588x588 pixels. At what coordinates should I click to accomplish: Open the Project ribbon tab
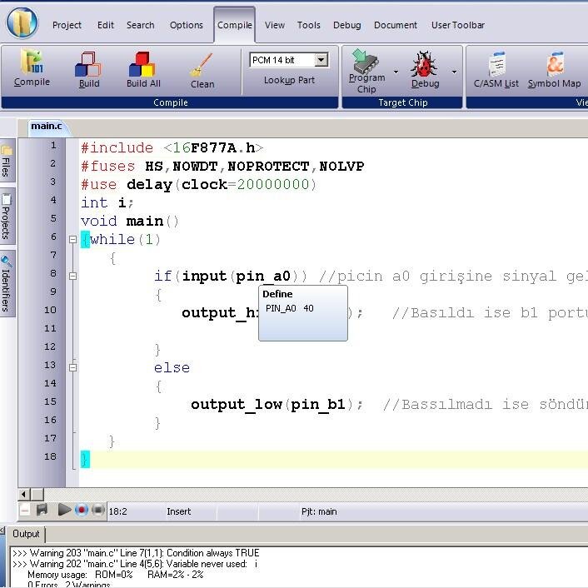[67, 25]
